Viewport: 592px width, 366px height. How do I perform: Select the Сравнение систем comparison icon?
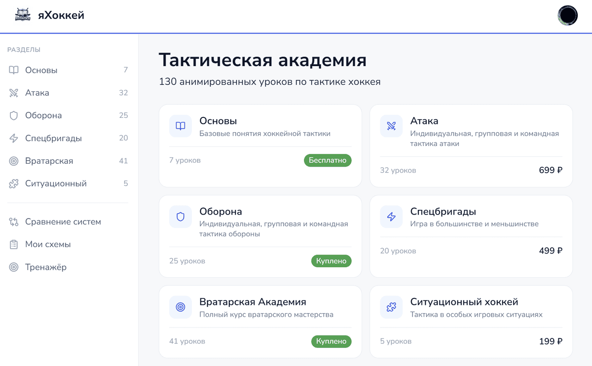(x=14, y=221)
